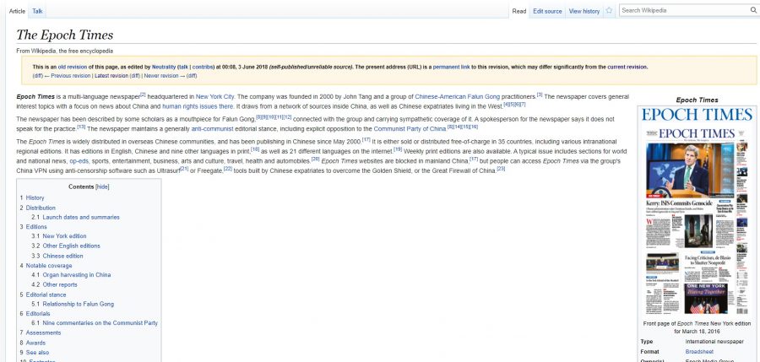
Task: Open citation reference 23
Action: [x=501, y=168]
